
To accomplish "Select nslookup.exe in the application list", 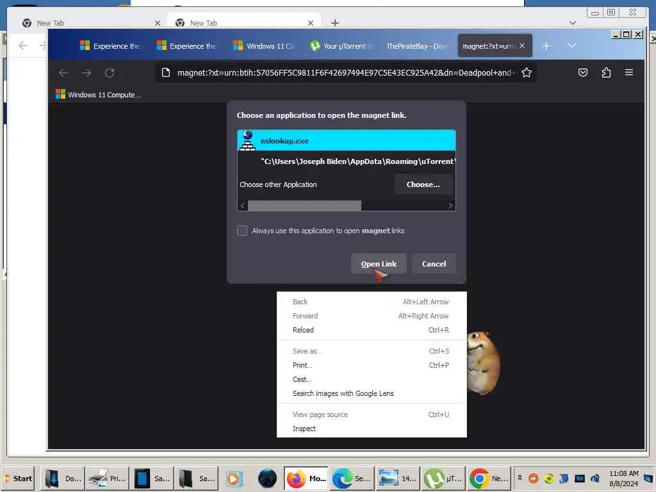I will click(347, 140).
